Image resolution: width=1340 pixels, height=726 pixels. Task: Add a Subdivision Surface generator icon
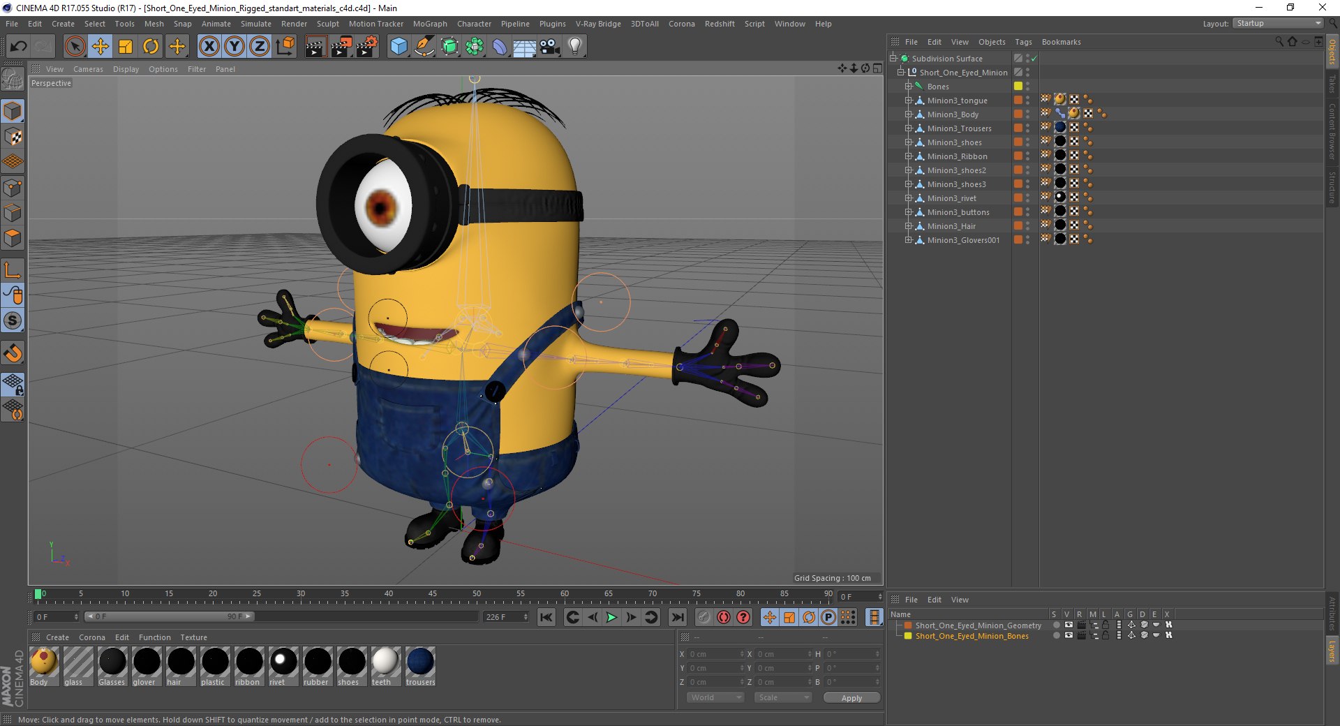449,47
